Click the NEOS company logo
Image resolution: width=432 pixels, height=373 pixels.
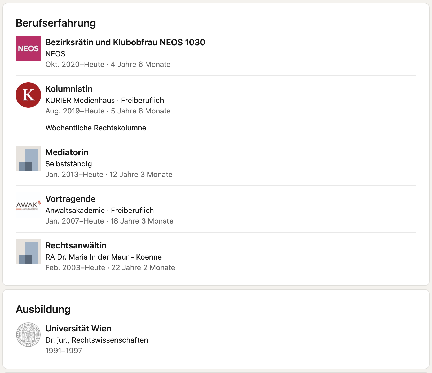[x=28, y=48]
